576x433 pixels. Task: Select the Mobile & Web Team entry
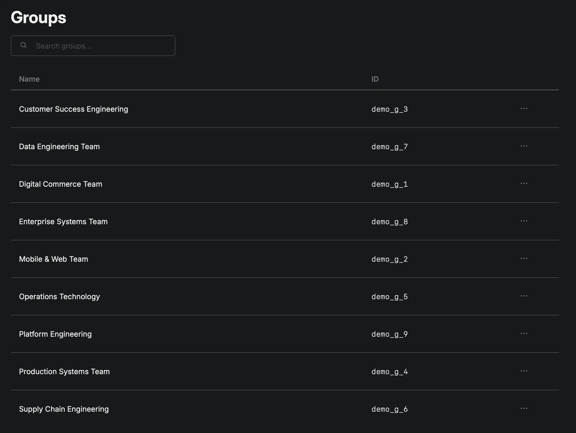[x=53, y=259]
